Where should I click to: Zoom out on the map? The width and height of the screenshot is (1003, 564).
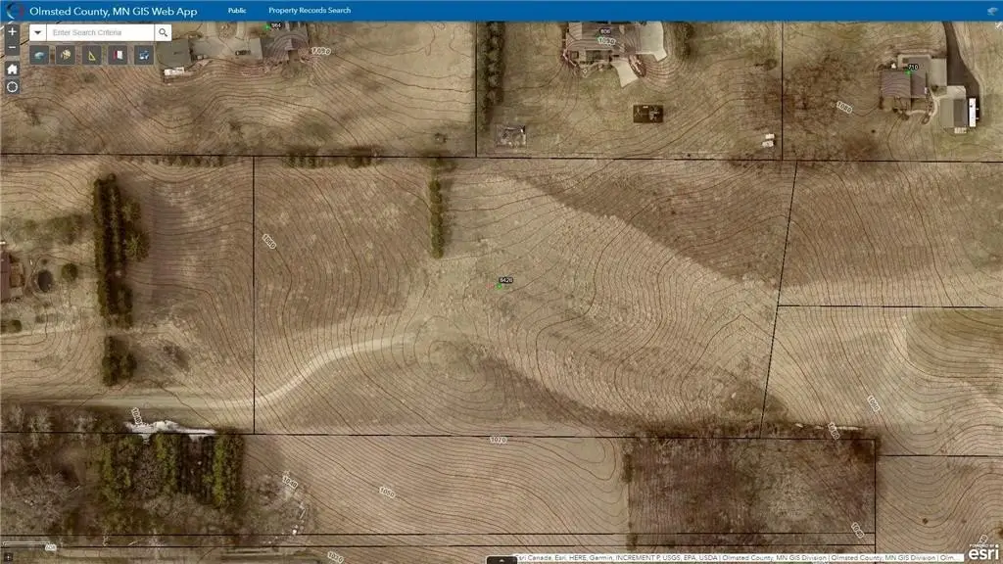pos(12,48)
